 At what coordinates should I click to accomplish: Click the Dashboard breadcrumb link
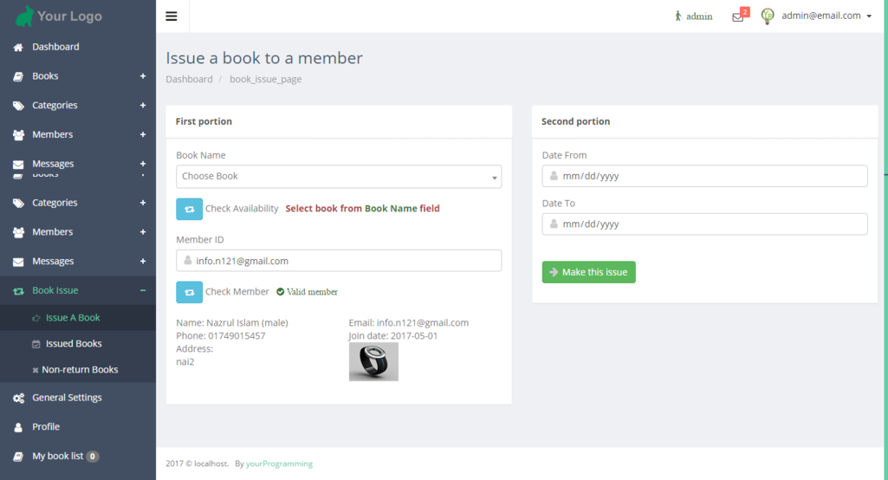pos(189,79)
